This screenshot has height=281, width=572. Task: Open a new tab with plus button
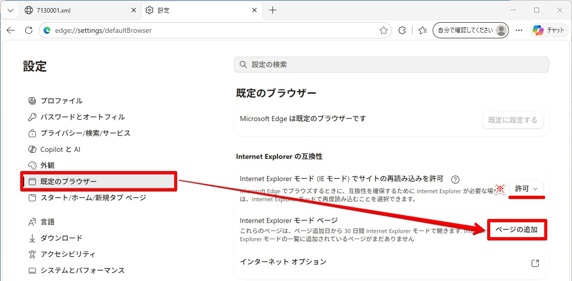[273, 10]
